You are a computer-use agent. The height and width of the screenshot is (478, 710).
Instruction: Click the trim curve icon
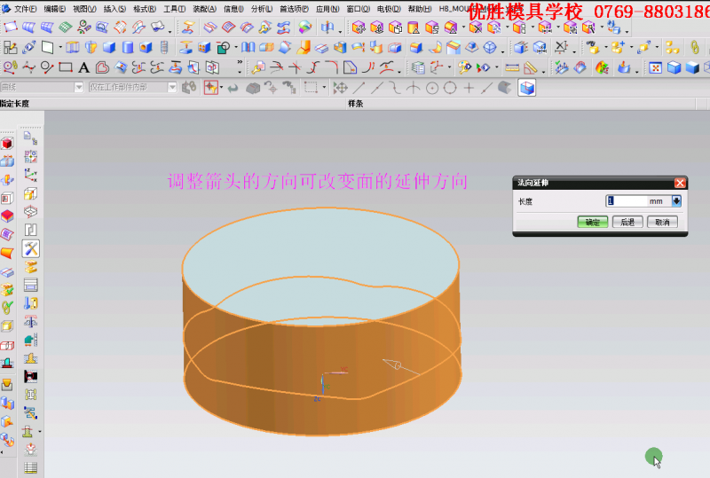[x=277, y=68]
